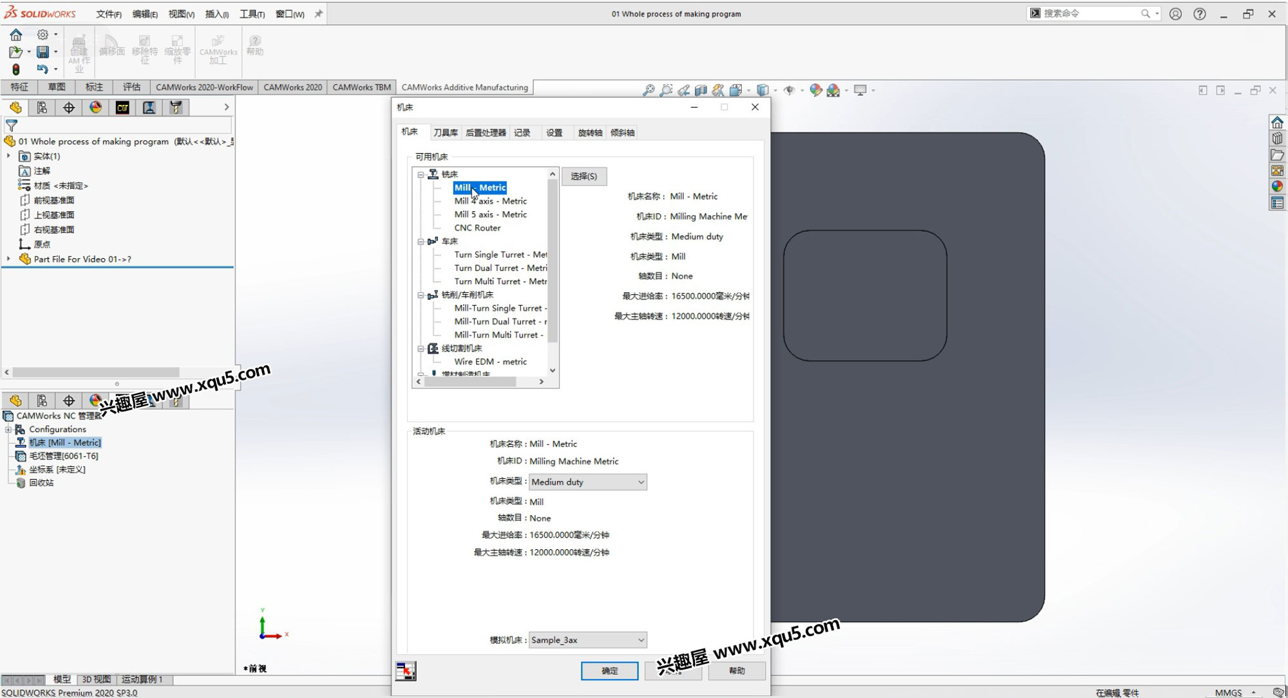The image size is (1288, 698).
Task: Click the icon at dialog bottom left
Action: pyautogui.click(x=406, y=671)
